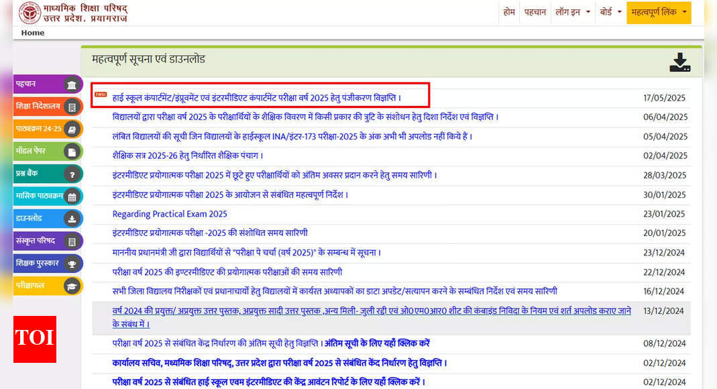Click the question mark icon for प्रश्न बैंक
717x389 pixels.
click(72, 174)
